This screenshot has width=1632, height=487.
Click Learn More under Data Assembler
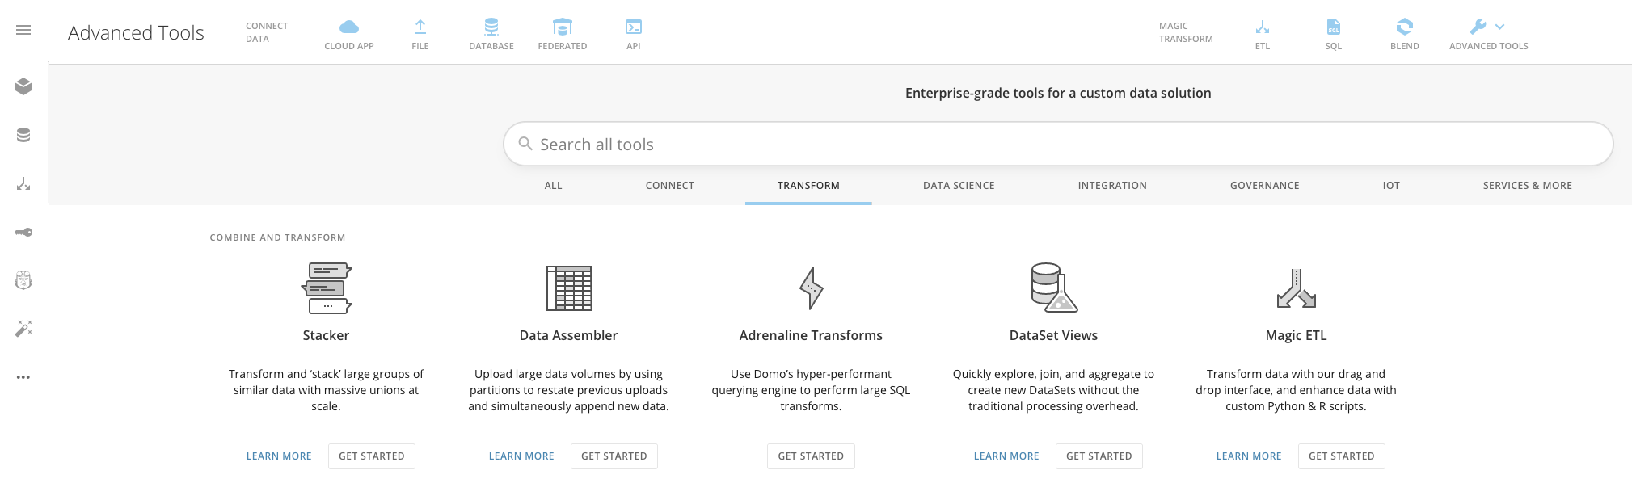point(521,456)
